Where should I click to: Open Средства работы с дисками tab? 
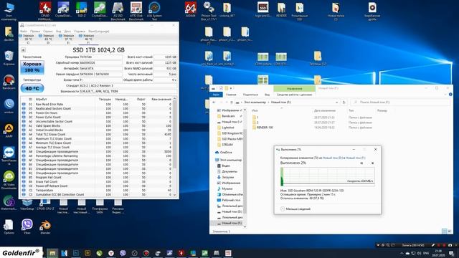click(294, 95)
